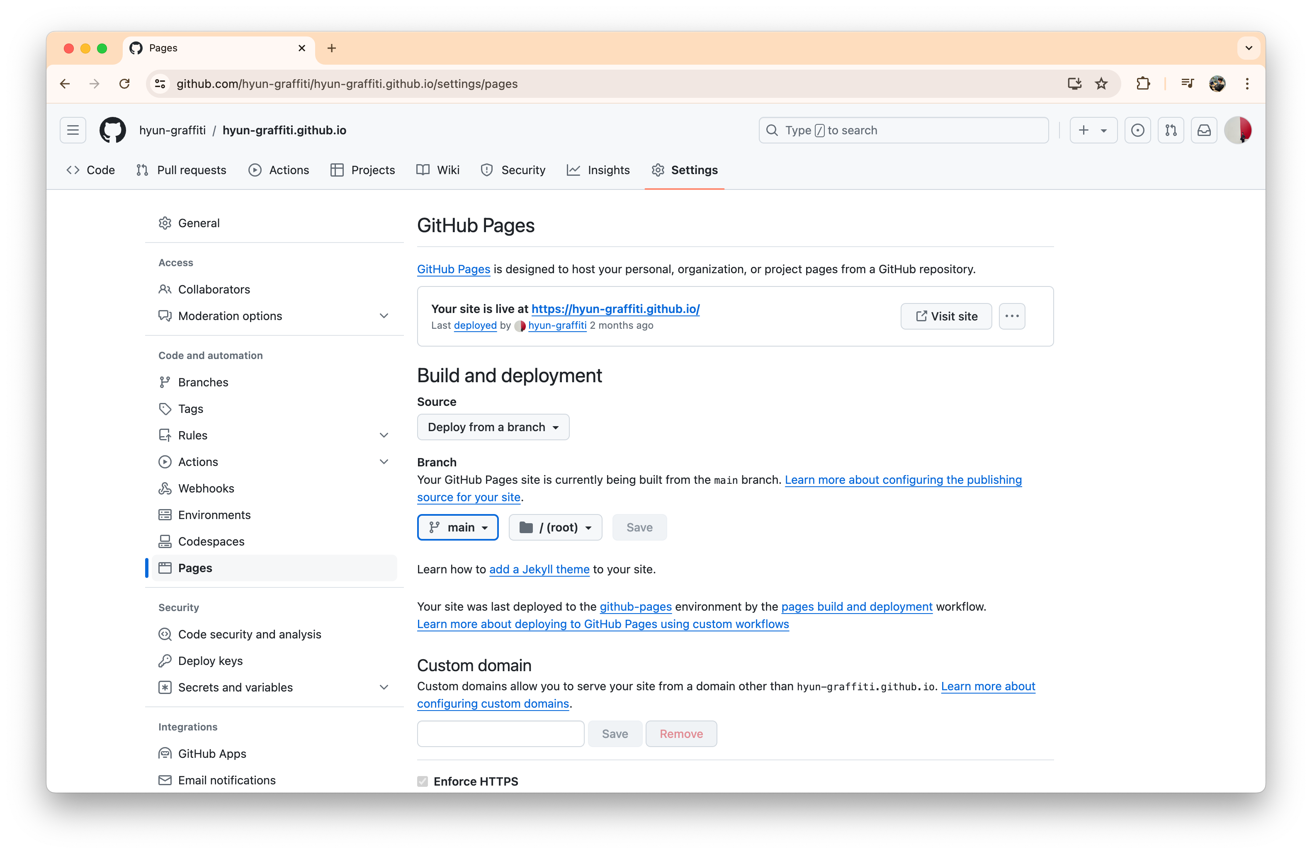Open the create new dropdown caret
The image size is (1312, 854).
[x=1103, y=130]
